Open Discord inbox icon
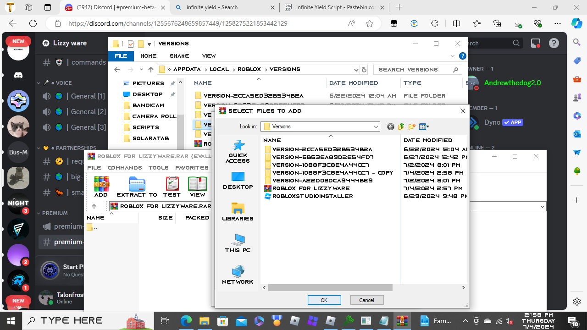This screenshot has height=330, width=587. coord(536,43)
